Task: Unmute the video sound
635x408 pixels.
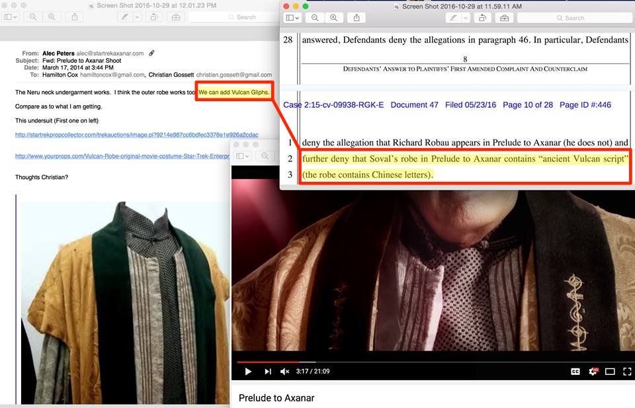Action: (x=284, y=371)
